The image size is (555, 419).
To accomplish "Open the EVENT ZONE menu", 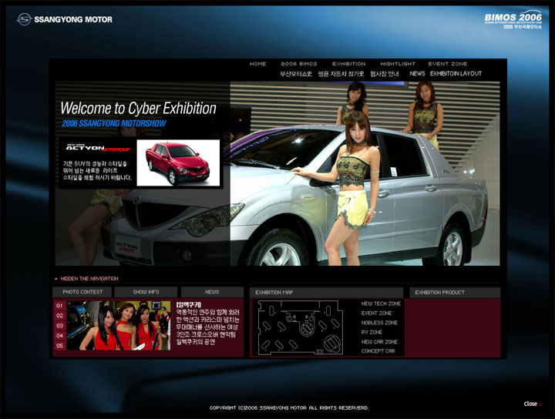I will (448, 64).
